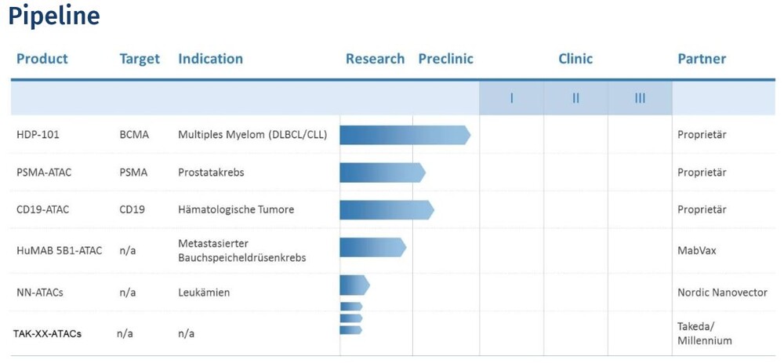
Task: Click the Indication column header
Action: [210, 59]
